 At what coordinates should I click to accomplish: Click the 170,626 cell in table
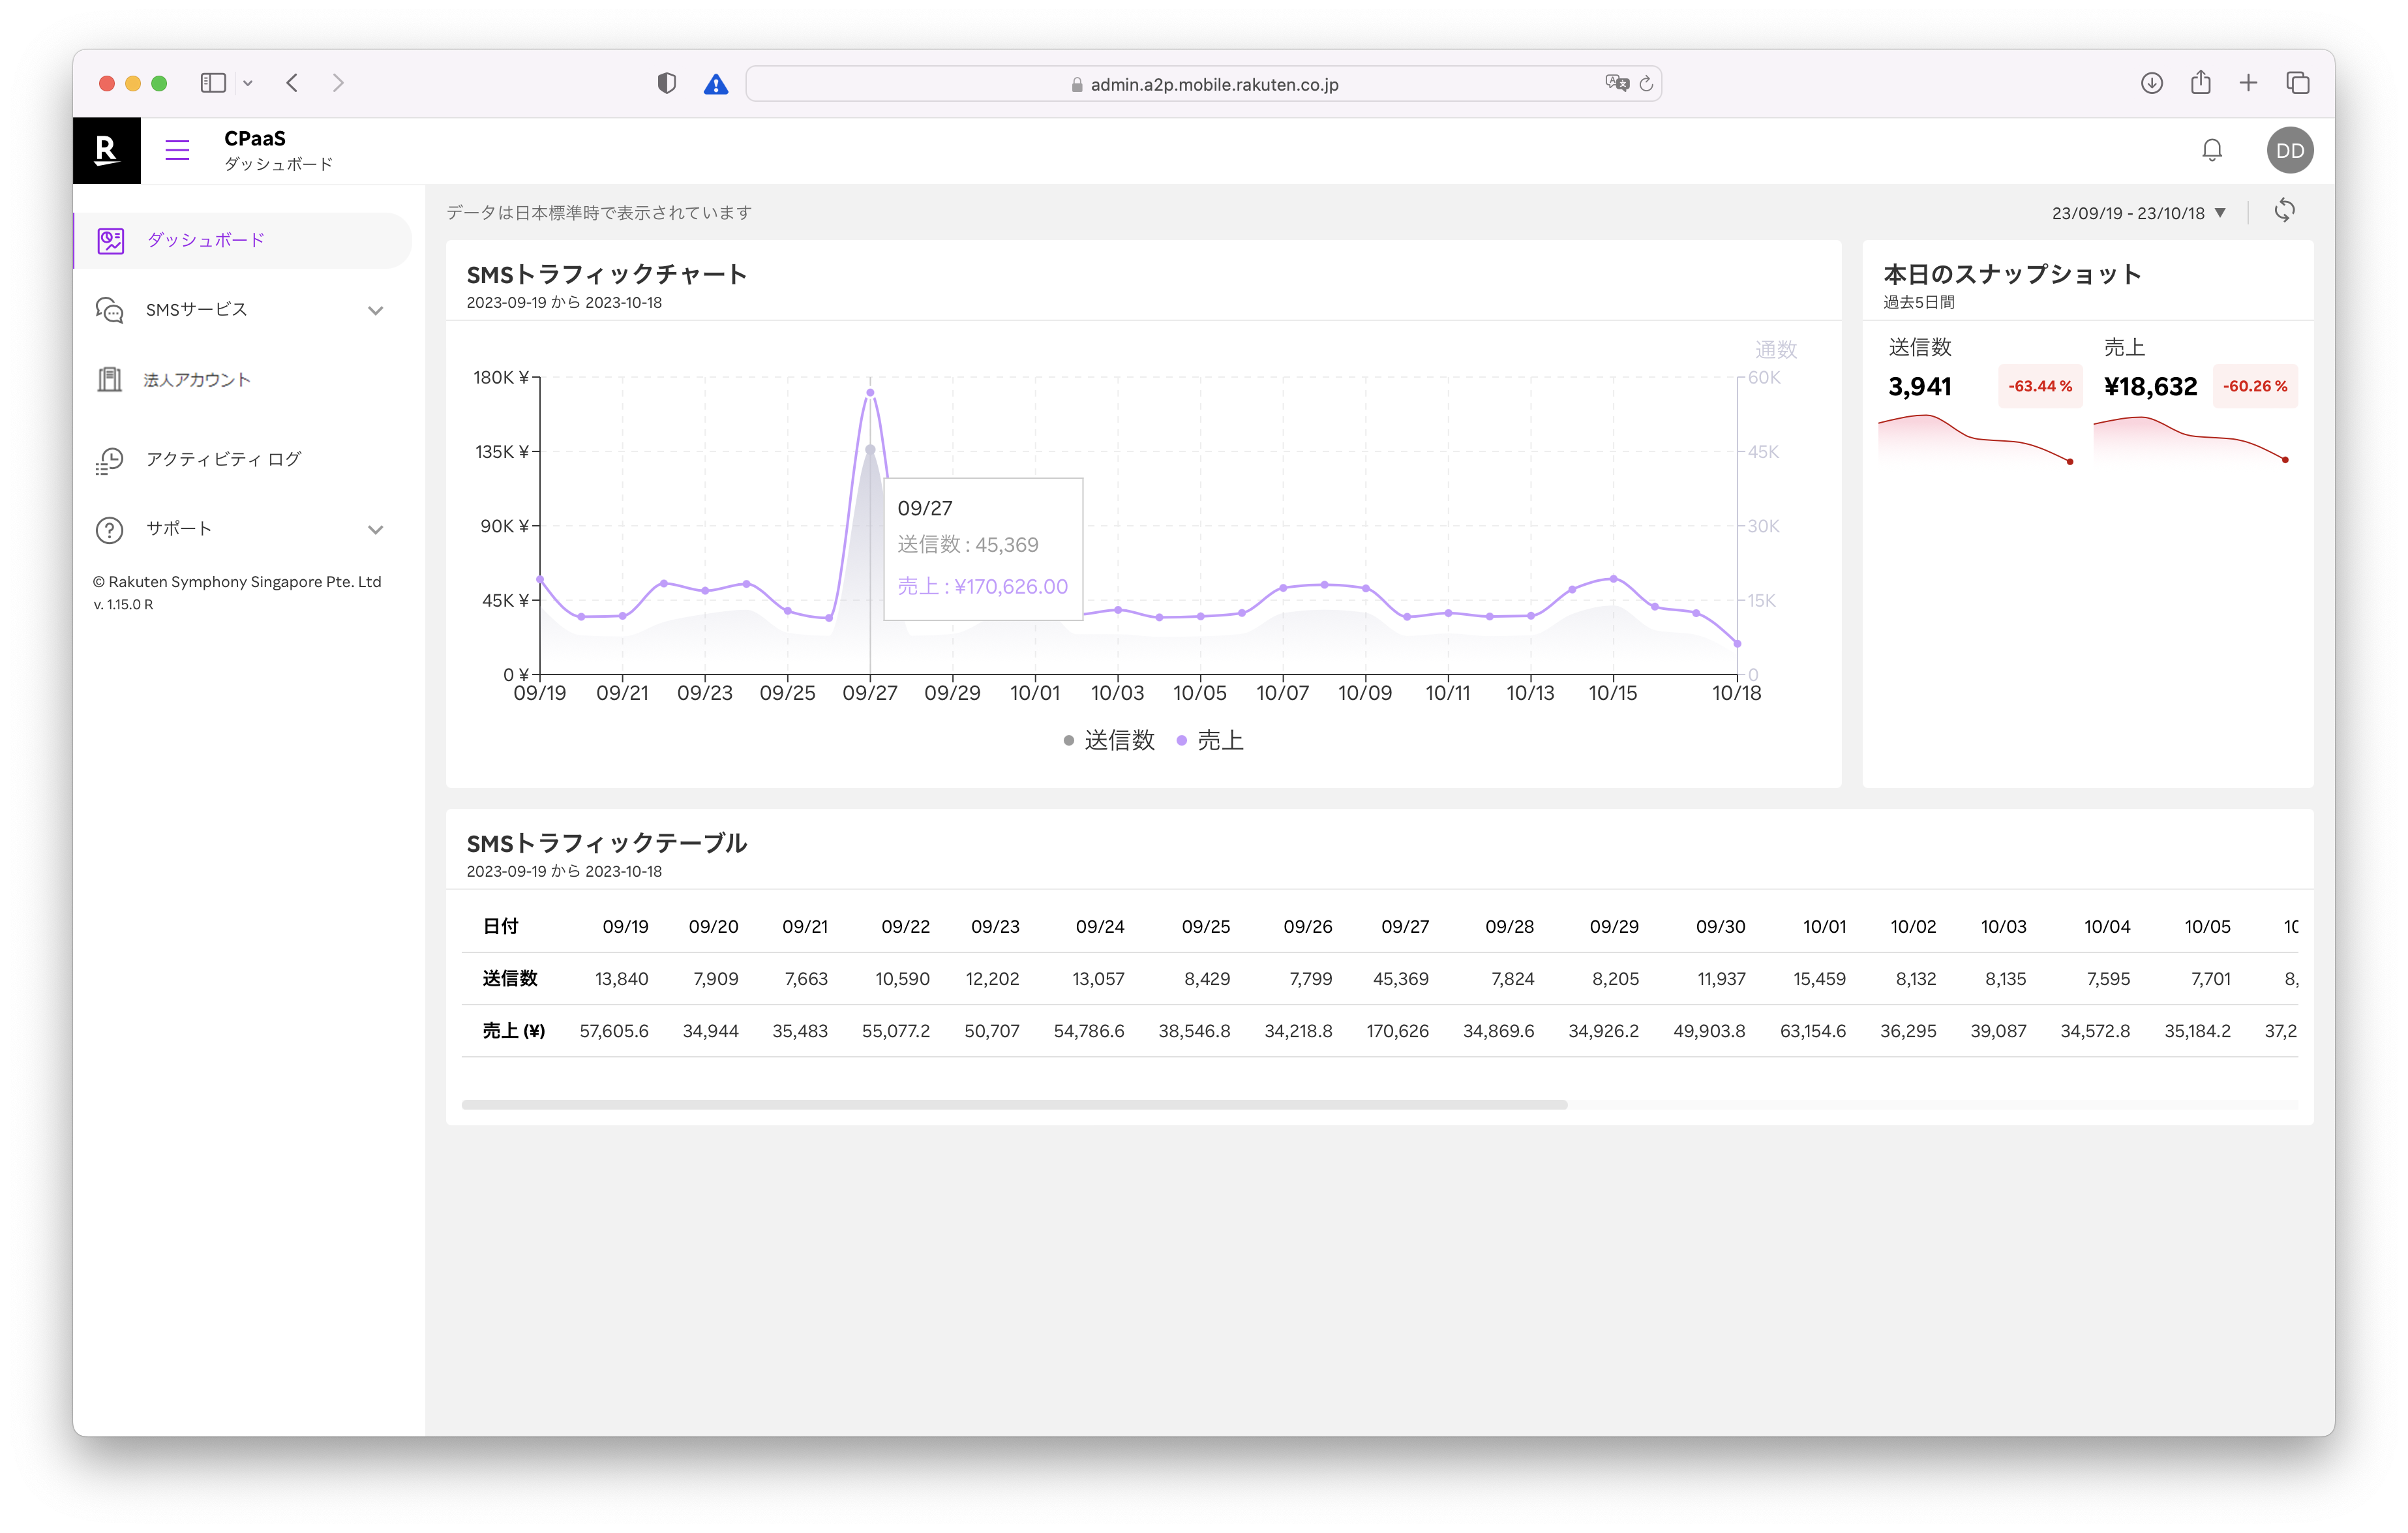pos(1397,1031)
